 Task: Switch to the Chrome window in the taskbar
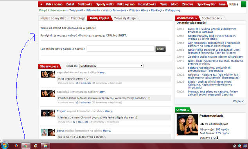coord(26,146)
